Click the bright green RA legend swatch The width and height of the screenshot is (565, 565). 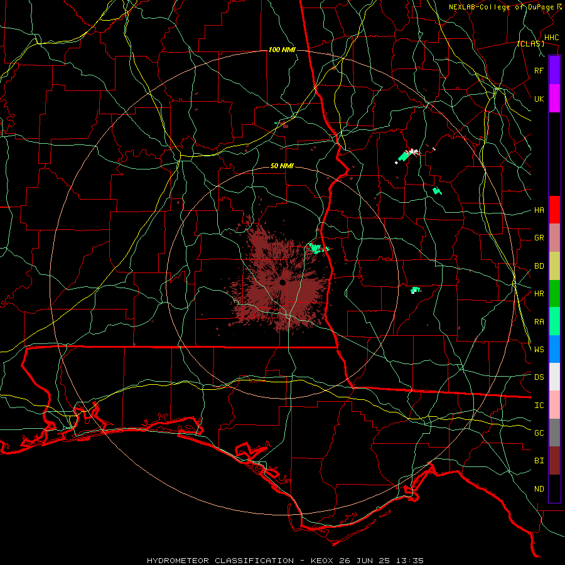tap(554, 321)
